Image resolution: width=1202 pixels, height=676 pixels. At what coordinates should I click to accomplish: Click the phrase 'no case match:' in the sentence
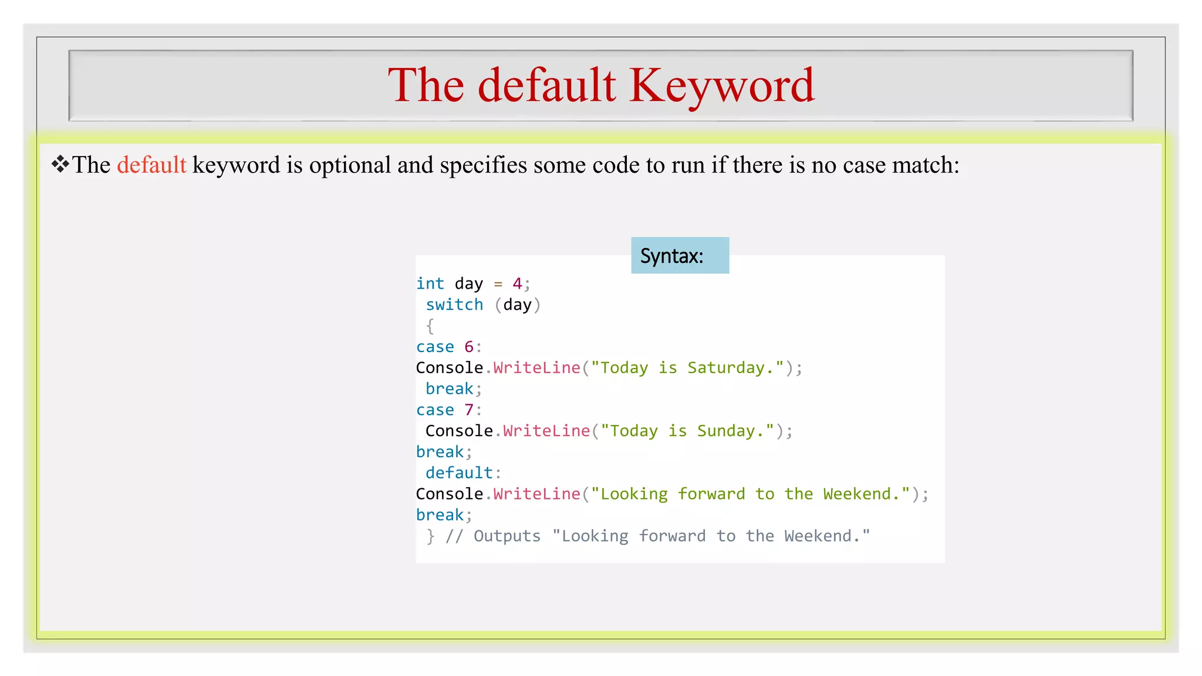[885, 165]
